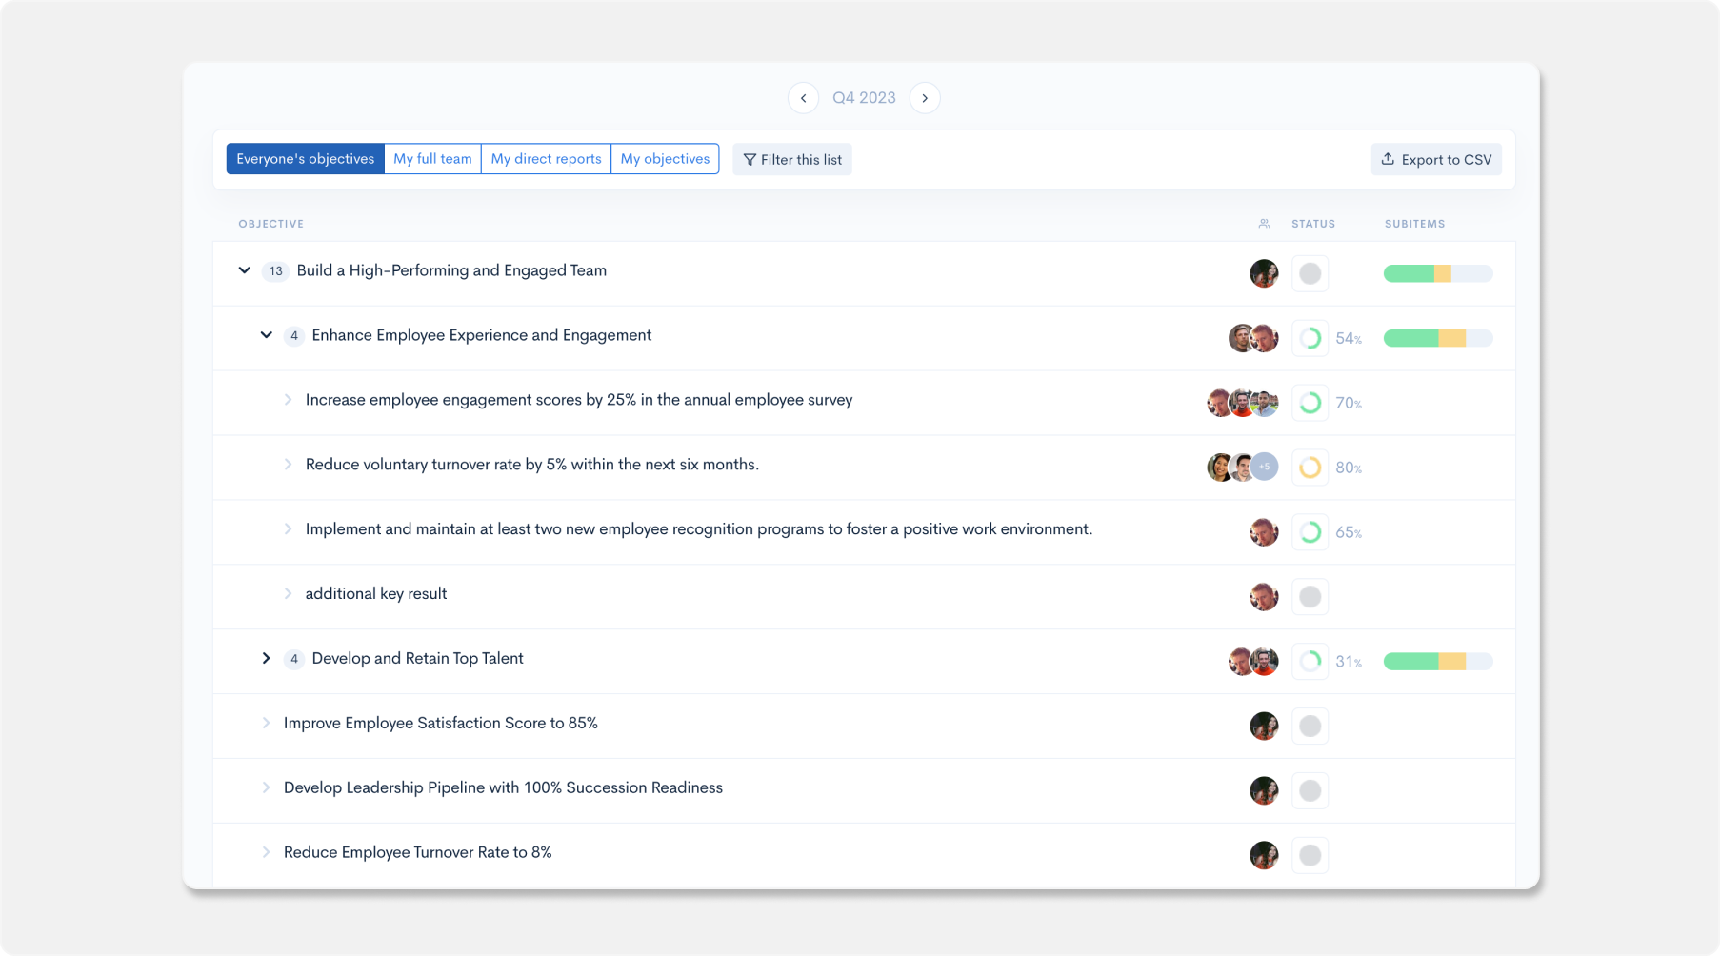Screen dimensions: 1720x956
Task: Click the yellow 80% status ring for turnover
Action: (1310, 468)
